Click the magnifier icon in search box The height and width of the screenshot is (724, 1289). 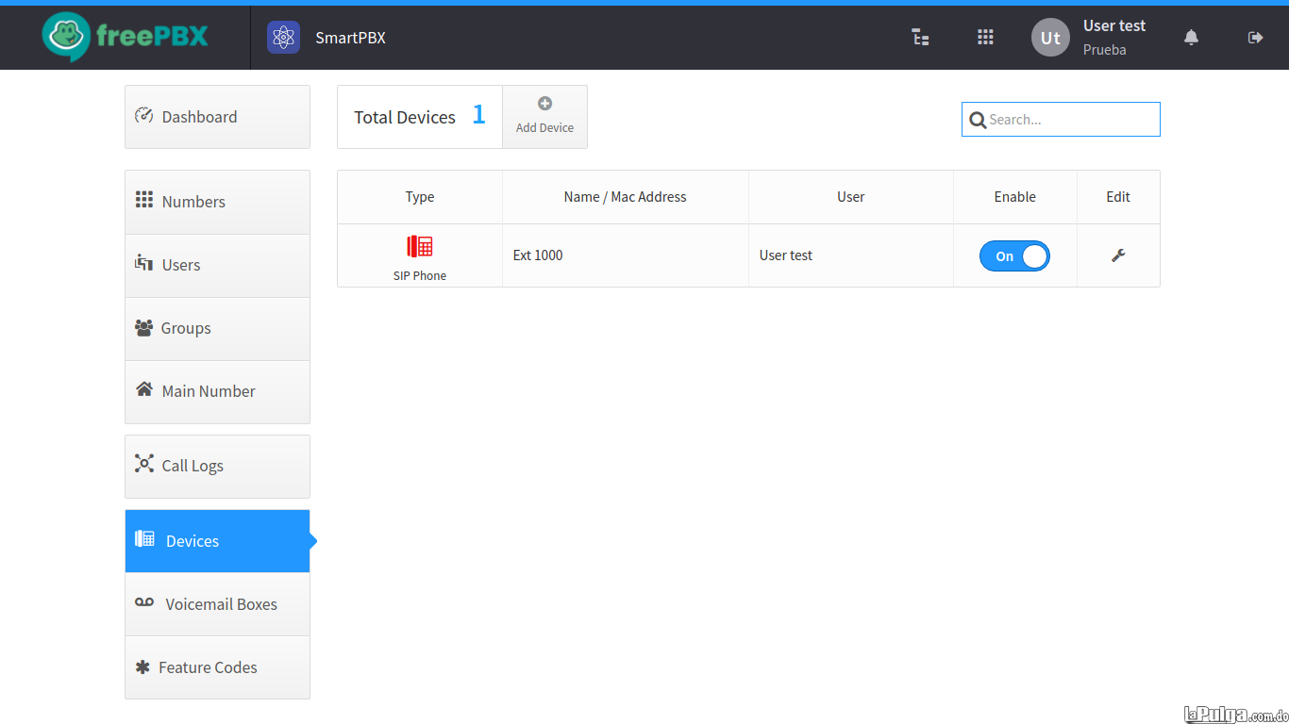[978, 120]
